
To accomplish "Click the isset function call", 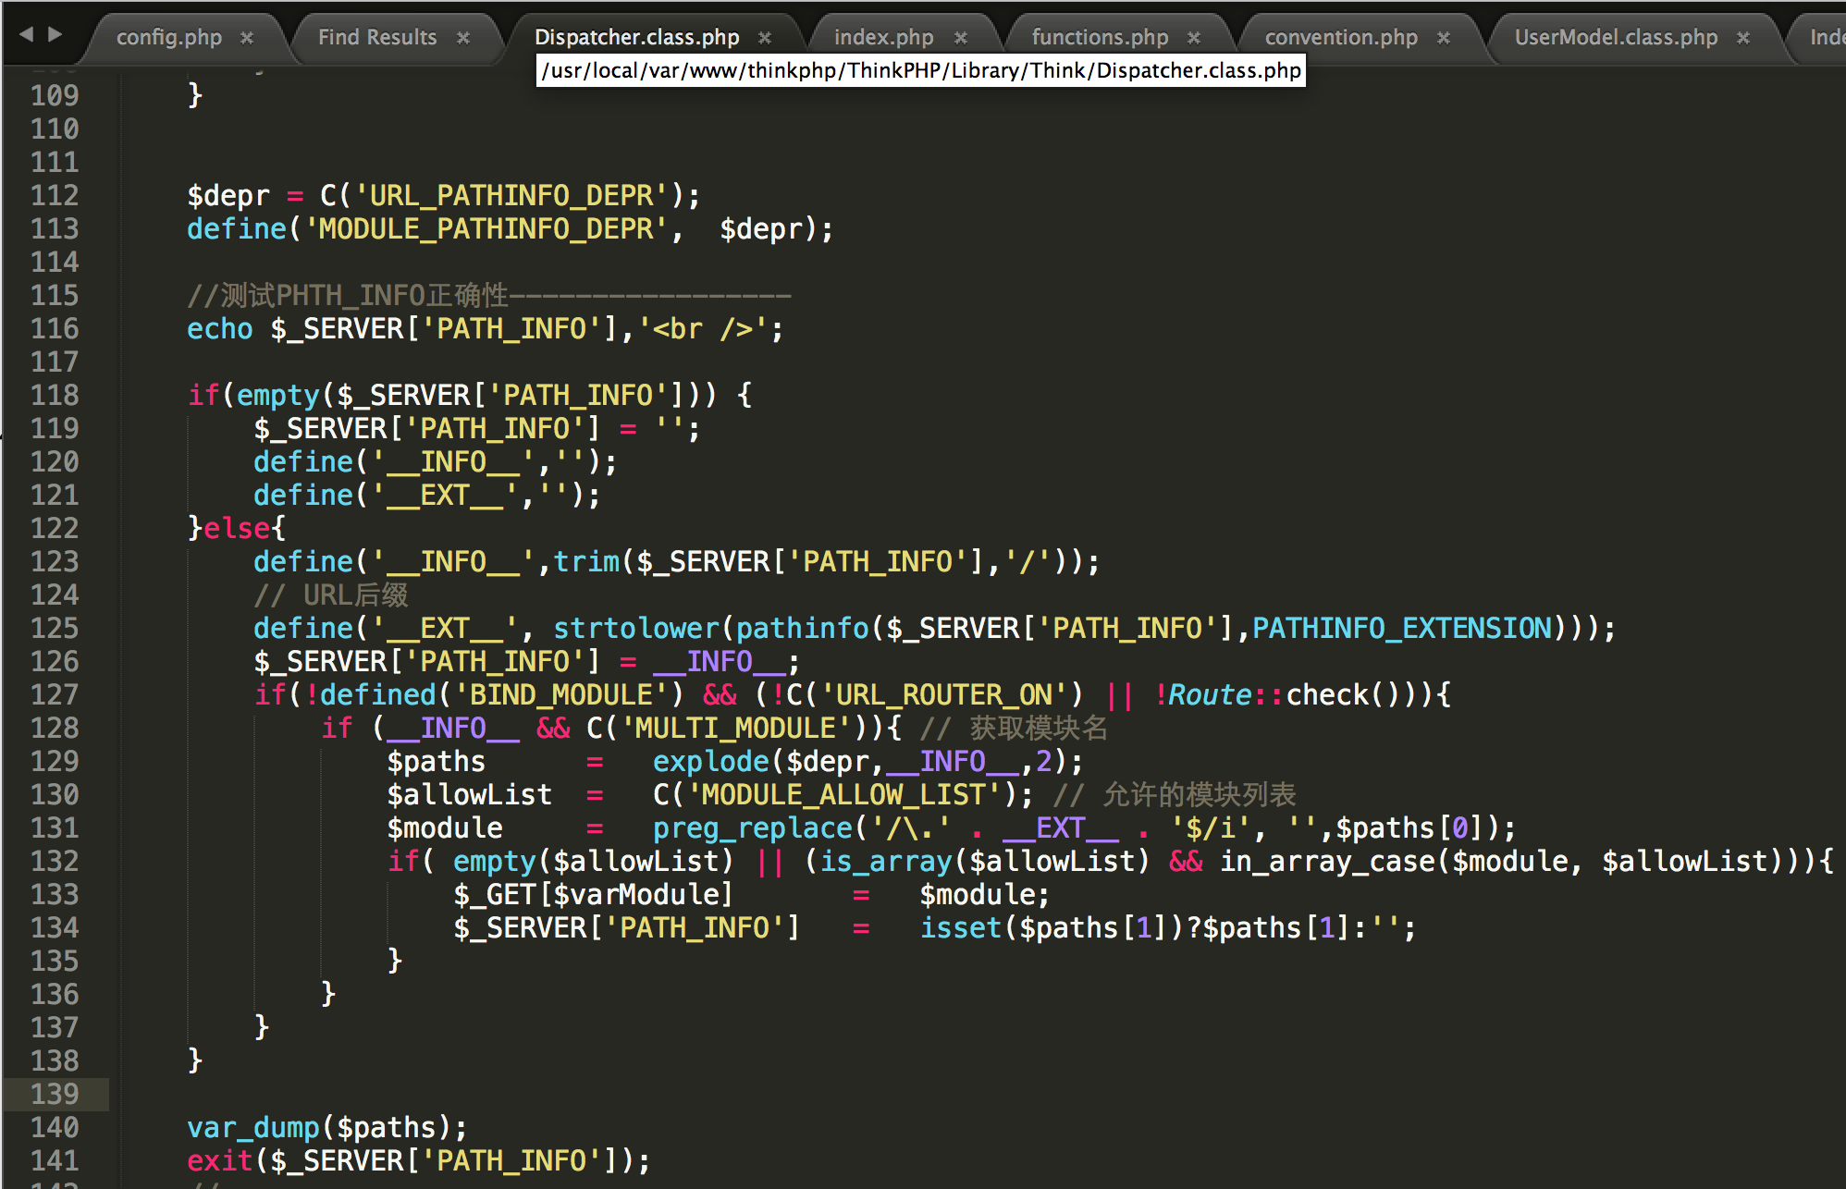I will point(961,927).
